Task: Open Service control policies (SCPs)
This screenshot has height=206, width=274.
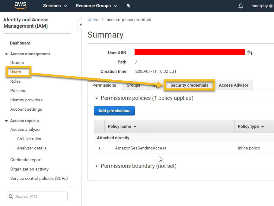Action: (x=39, y=178)
